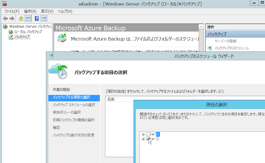Image resolution: width=265 pixels, height=163 pixels.
Task: Click 確認 wizard step
Action: [x=56, y=128]
